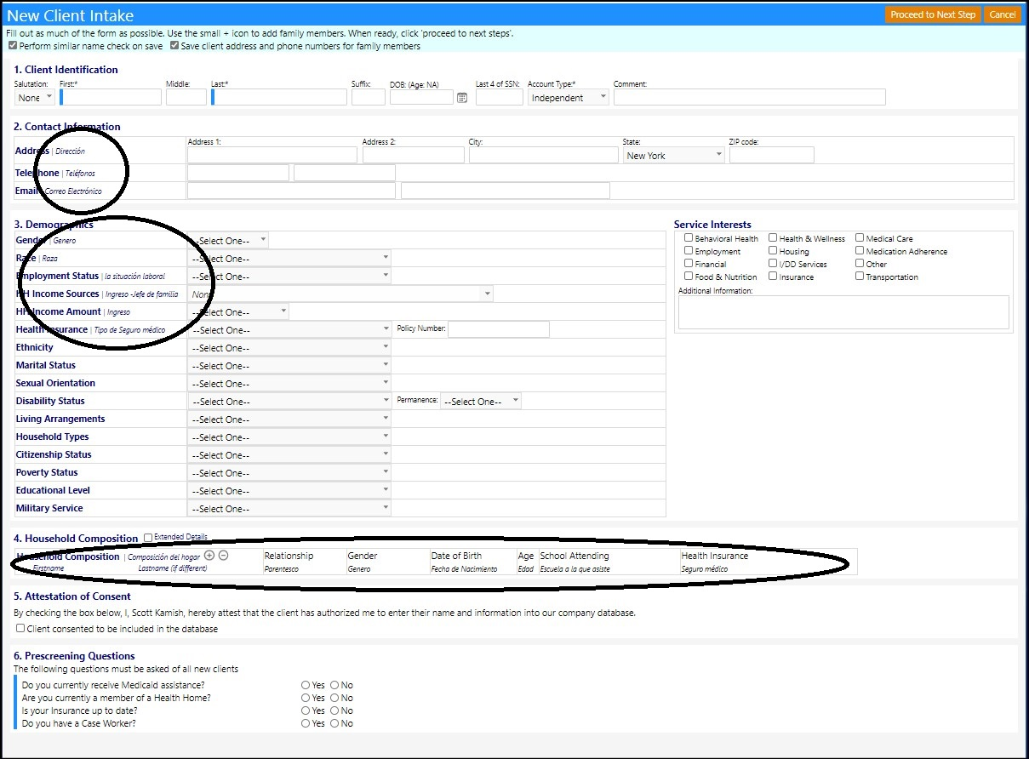Select Yes for Health Home member question

(306, 698)
